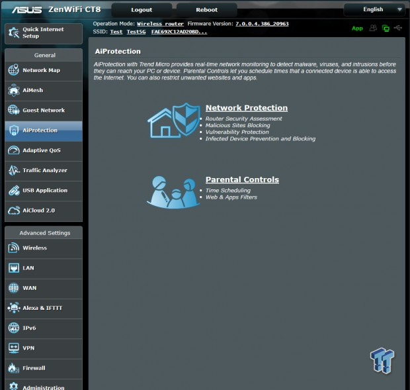410x390 pixels.
Task: Open AiCloud 2.0 menu item
Action: click(x=44, y=211)
